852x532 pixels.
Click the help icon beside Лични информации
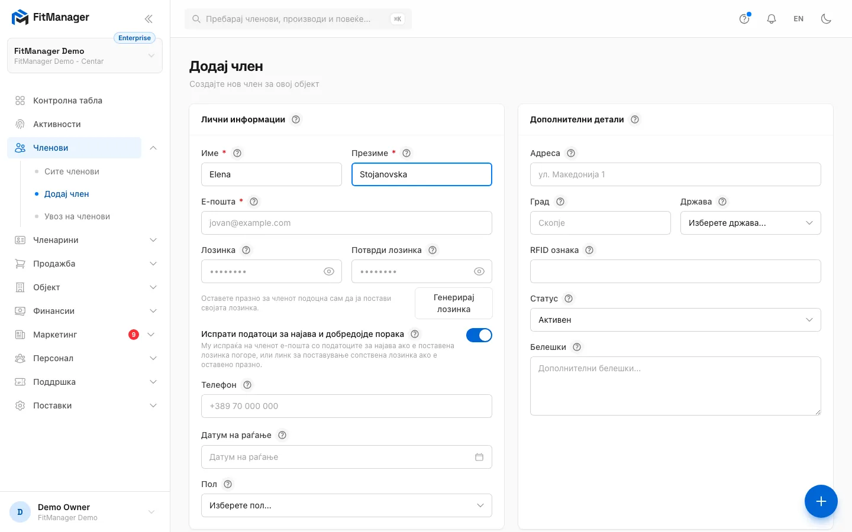point(296,119)
